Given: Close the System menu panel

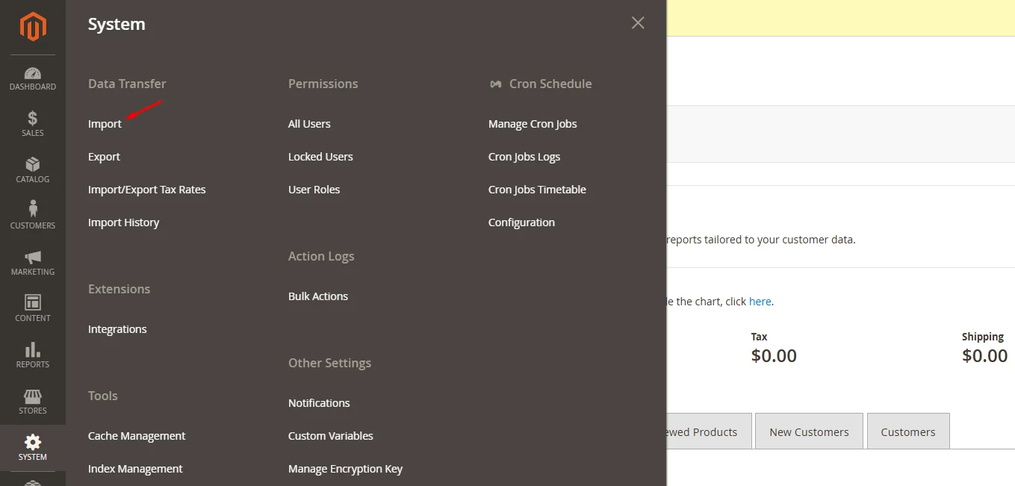Looking at the screenshot, I should pyautogui.click(x=638, y=23).
